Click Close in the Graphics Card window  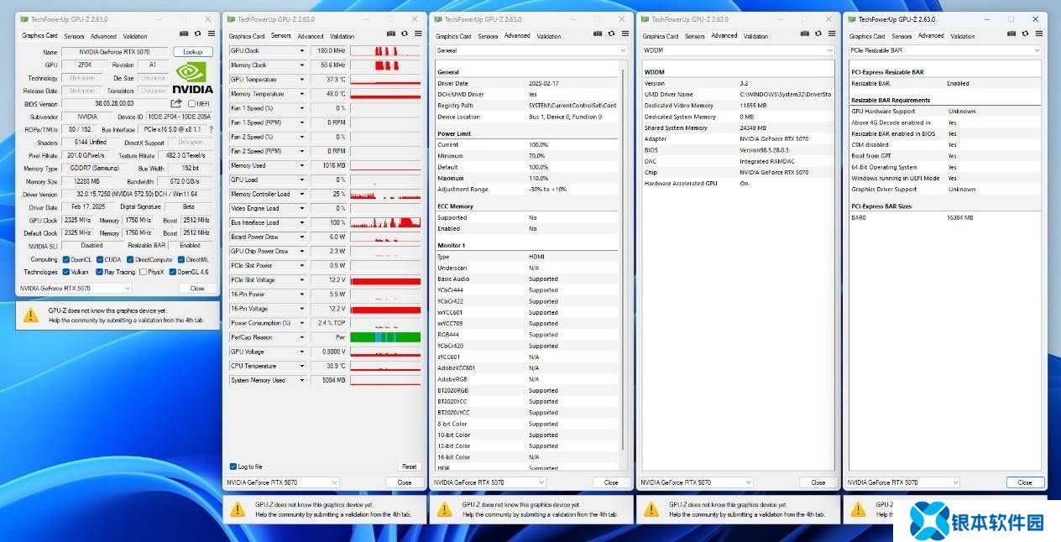(197, 288)
